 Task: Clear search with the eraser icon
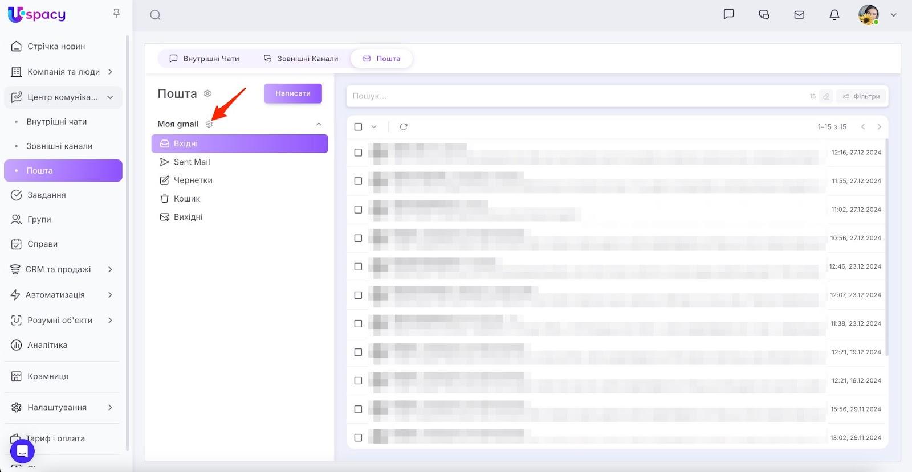(x=826, y=96)
